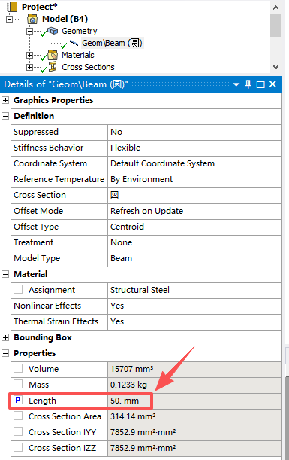Click the Stiffness Behavior Flexible field
289x460 pixels.
pos(194,148)
